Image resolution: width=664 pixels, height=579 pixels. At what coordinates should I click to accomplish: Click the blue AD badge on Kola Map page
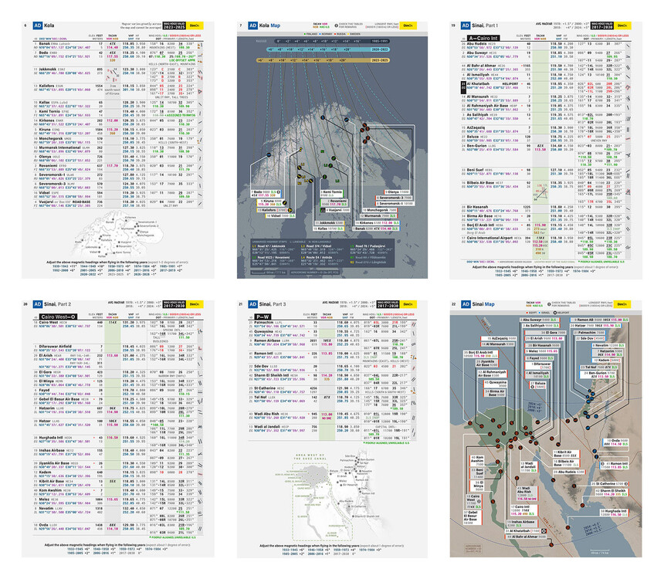(252, 25)
